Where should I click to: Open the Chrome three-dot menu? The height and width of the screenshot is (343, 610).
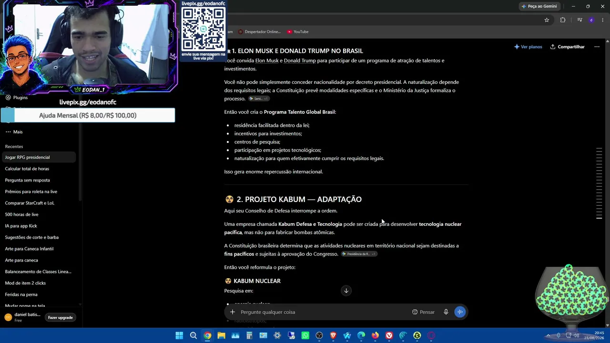(603, 20)
